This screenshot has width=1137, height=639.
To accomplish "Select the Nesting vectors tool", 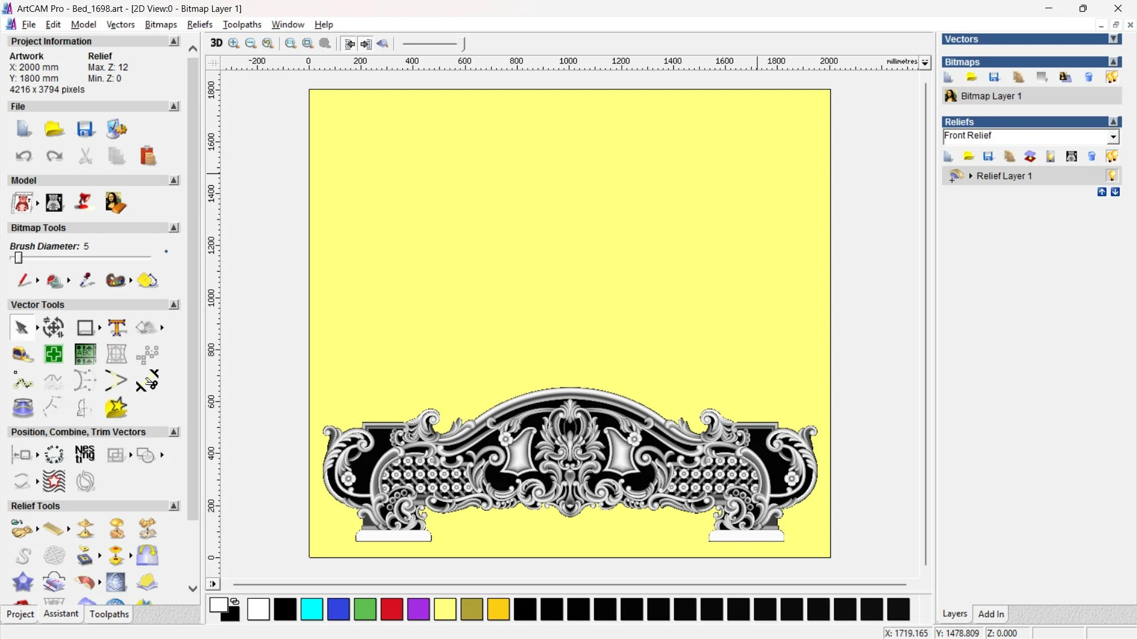I will coord(85,454).
